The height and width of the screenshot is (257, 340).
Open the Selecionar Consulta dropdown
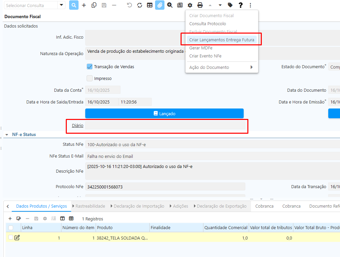coord(61,5)
